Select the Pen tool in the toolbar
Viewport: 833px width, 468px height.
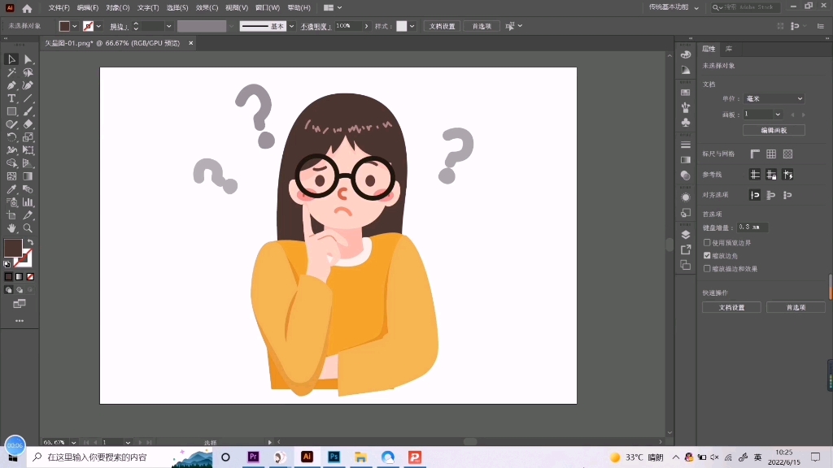(x=11, y=85)
